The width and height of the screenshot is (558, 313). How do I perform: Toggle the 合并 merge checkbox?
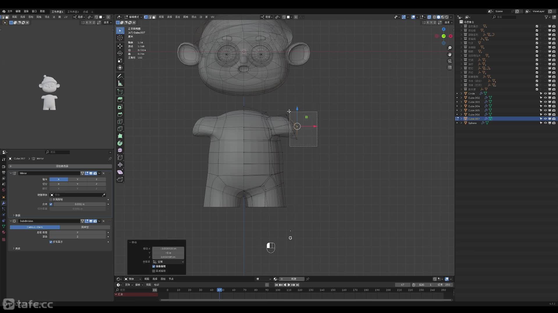tap(51, 204)
